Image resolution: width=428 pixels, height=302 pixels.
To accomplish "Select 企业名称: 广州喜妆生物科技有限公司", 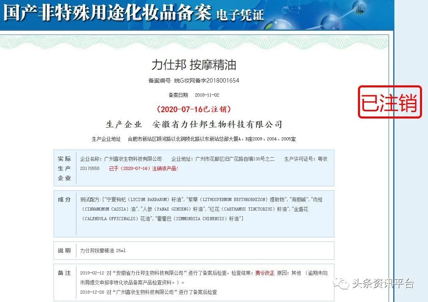I will point(121,159).
